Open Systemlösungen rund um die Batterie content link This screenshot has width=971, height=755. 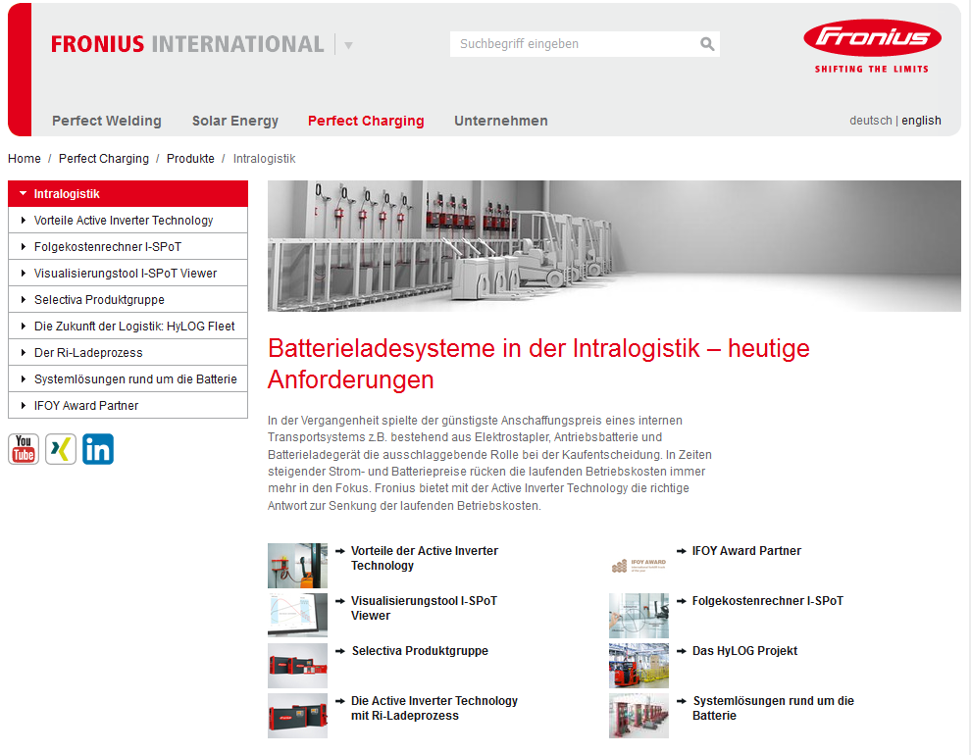tap(773, 708)
